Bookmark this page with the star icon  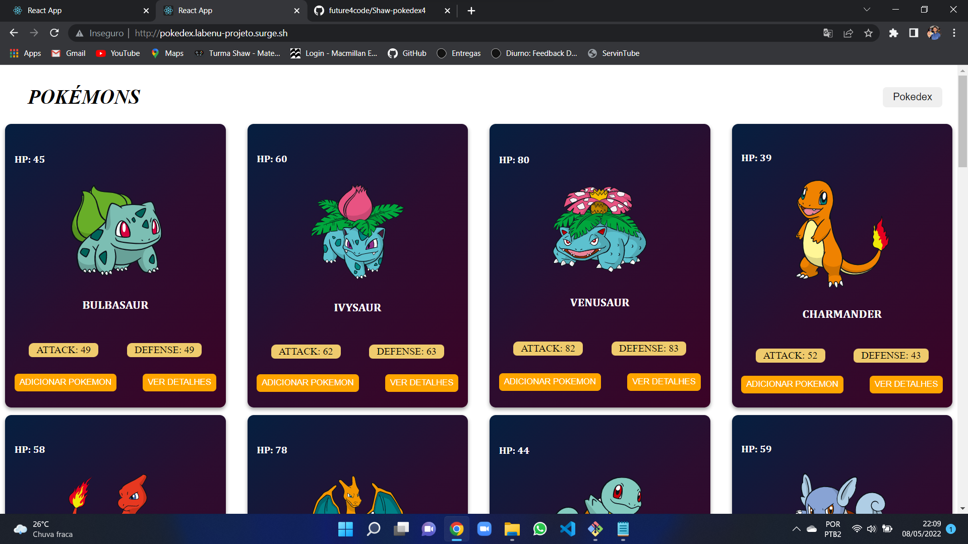pyautogui.click(x=869, y=33)
